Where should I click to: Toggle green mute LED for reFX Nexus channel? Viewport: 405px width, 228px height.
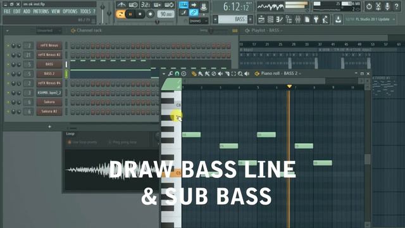(x=8, y=46)
